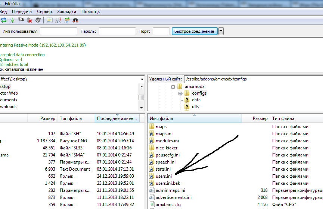The height and width of the screenshot is (209, 323).
Task: Refresh the file and folder lists
Action: [4, 20]
